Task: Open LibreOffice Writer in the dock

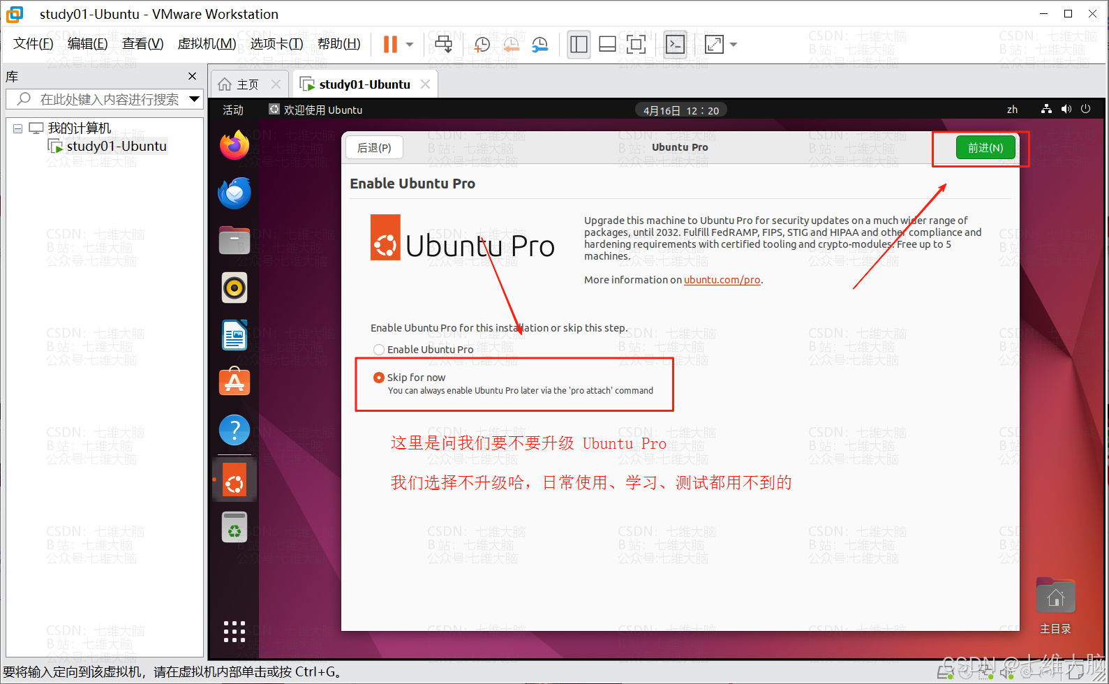Action: 235,335
